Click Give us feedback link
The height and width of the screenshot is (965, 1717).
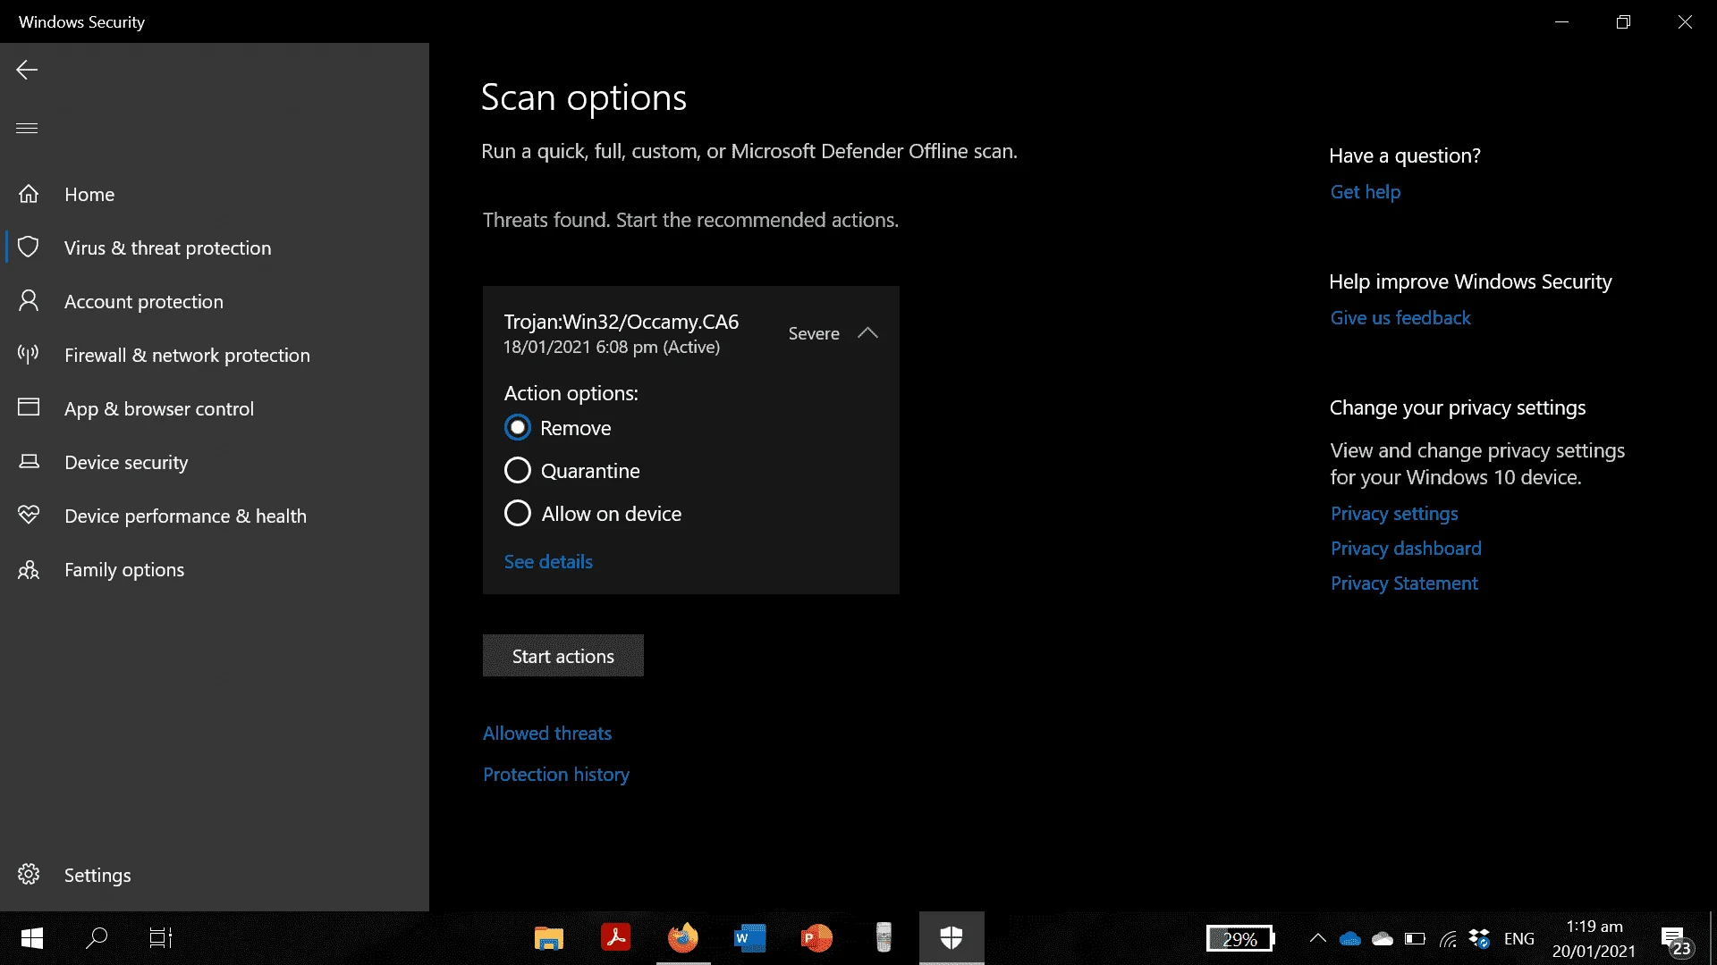pos(1400,317)
